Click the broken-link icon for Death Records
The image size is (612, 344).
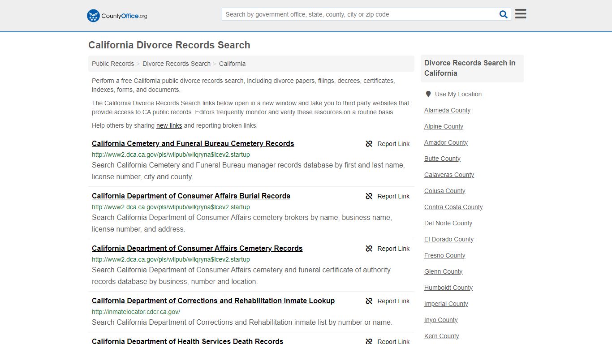click(x=369, y=341)
